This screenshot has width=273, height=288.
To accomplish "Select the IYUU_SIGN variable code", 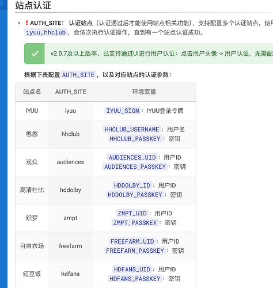I will click(x=123, y=111).
